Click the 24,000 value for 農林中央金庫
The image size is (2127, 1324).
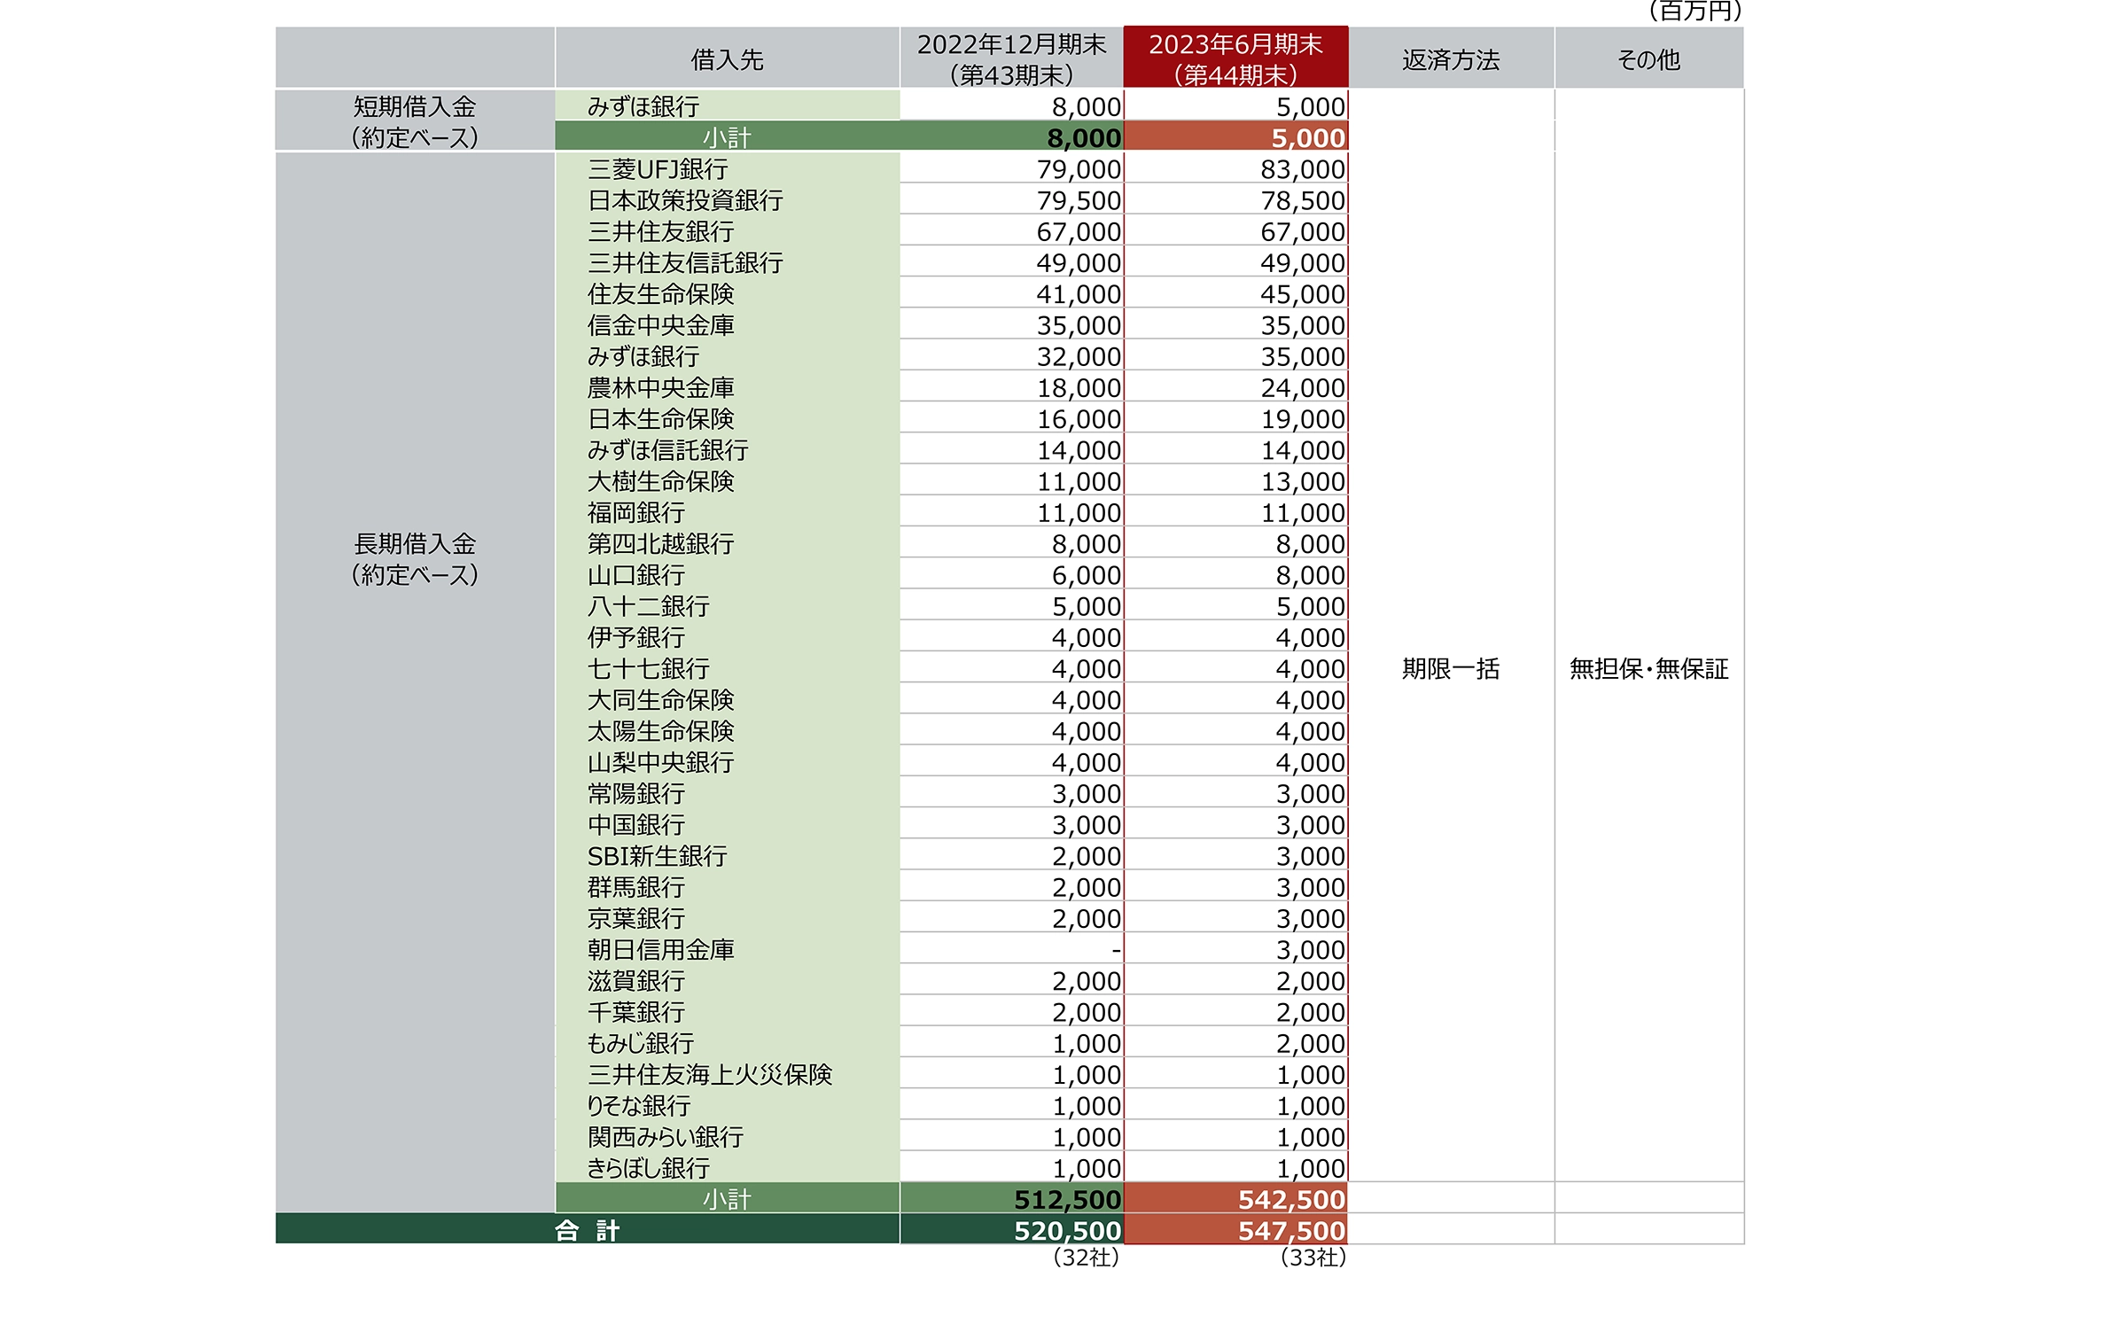1303,387
